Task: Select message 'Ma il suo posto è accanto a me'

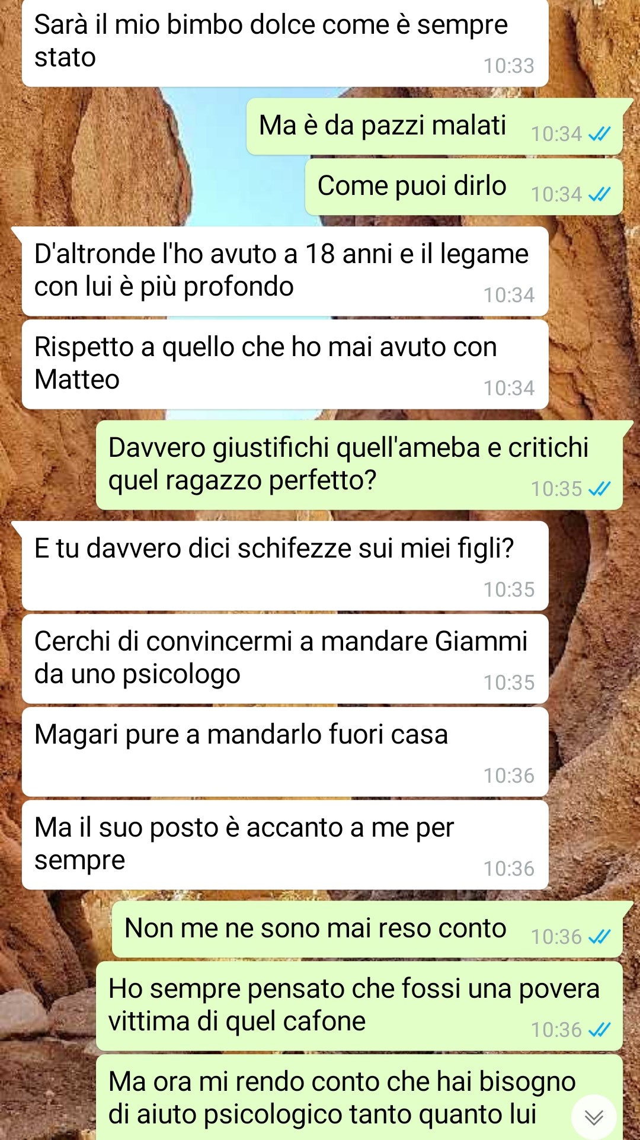Action: (285, 845)
